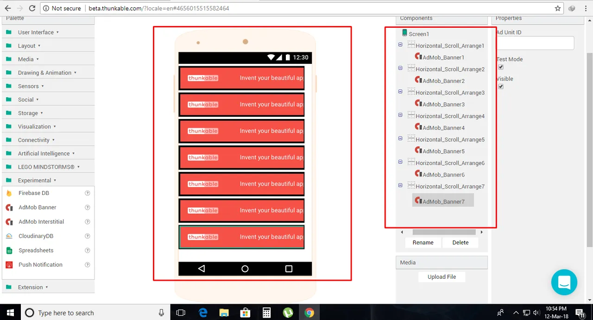The image size is (593, 320).
Task: Collapse Horizontal_Scroll_Arrange4 tree node
Action: pos(400,115)
